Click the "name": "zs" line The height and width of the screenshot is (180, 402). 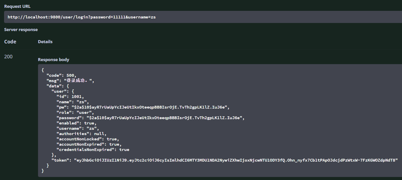(72, 102)
